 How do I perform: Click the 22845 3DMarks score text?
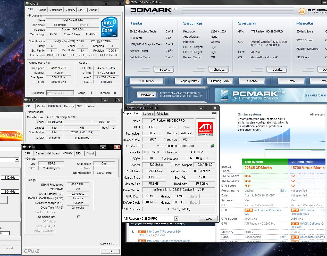(258, 168)
